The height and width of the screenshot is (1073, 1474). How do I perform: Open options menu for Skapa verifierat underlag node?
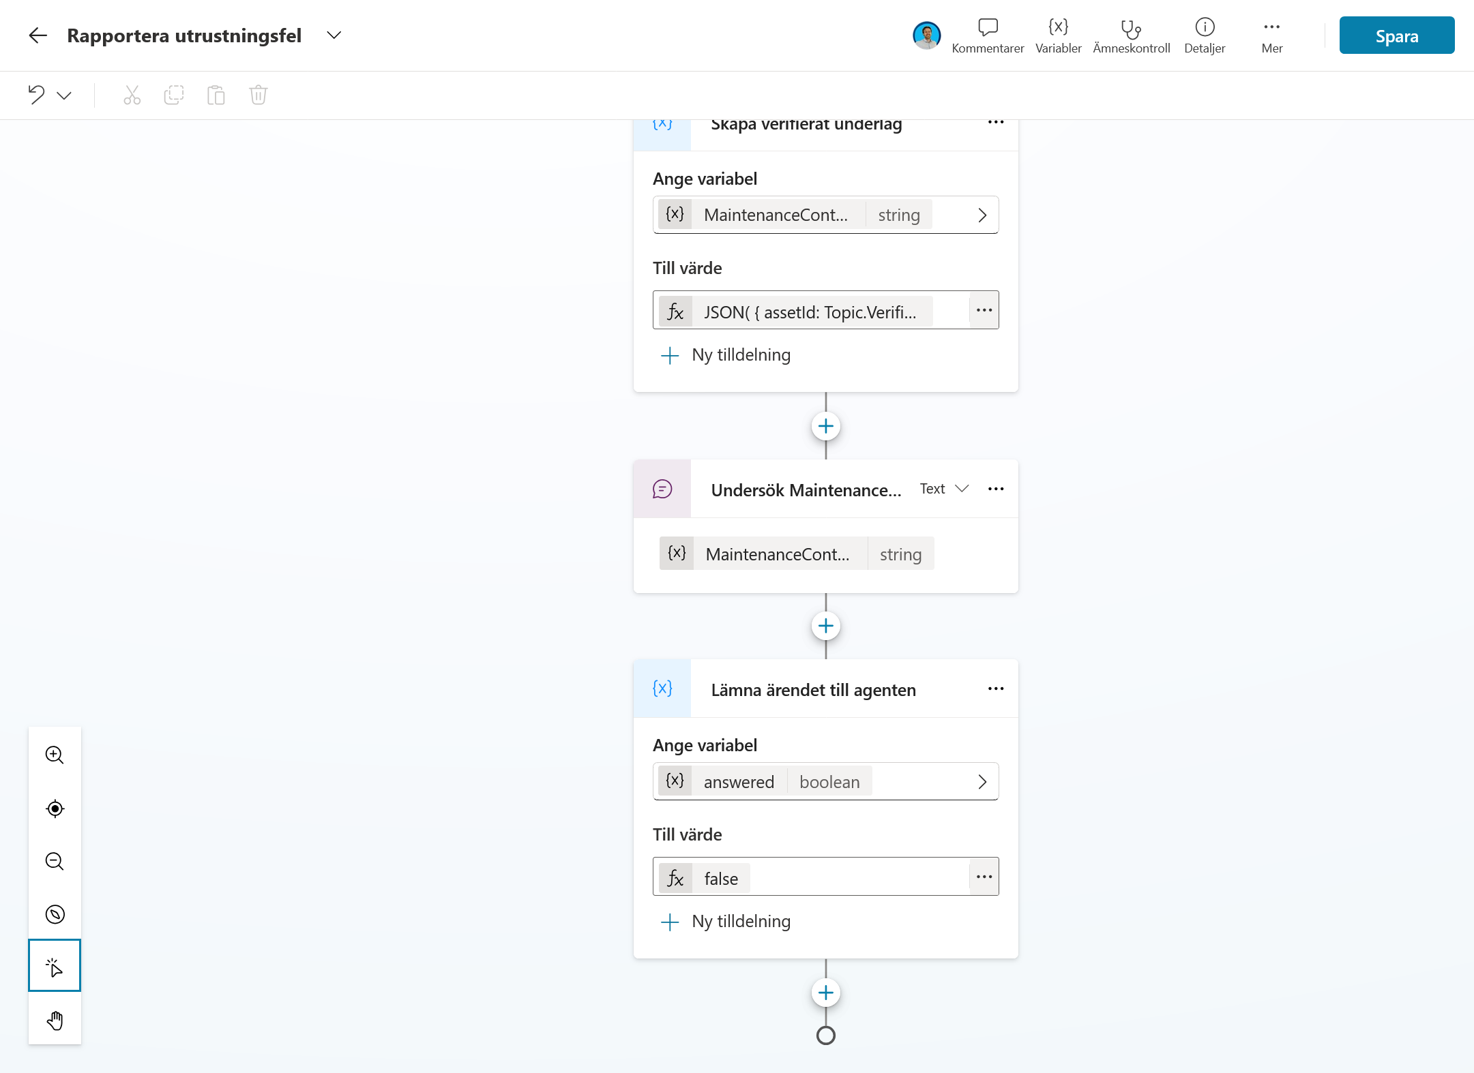pyautogui.click(x=996, y=123)
